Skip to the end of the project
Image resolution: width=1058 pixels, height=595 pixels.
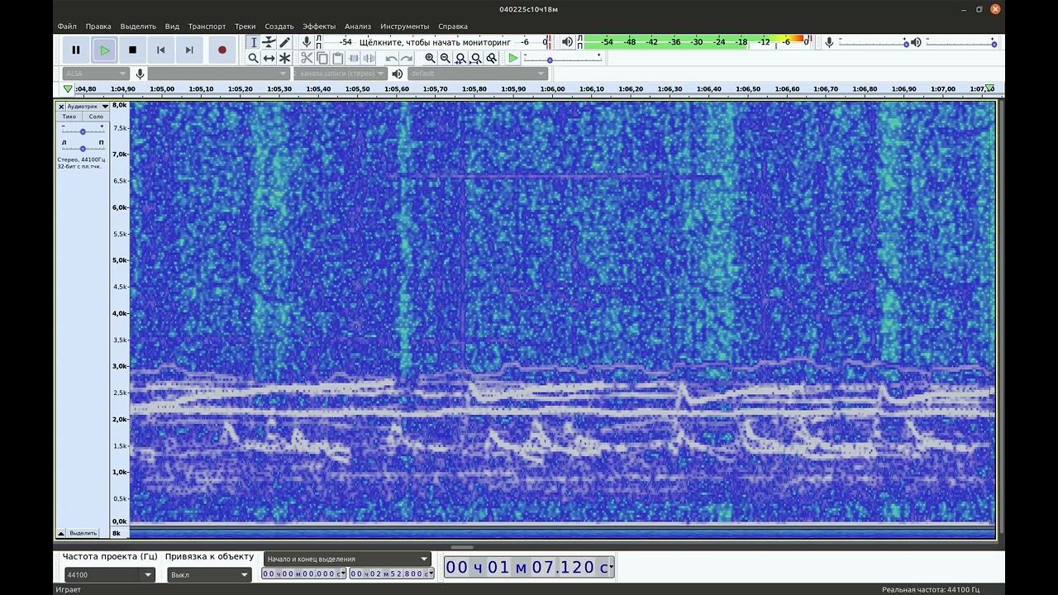(189, 50)
